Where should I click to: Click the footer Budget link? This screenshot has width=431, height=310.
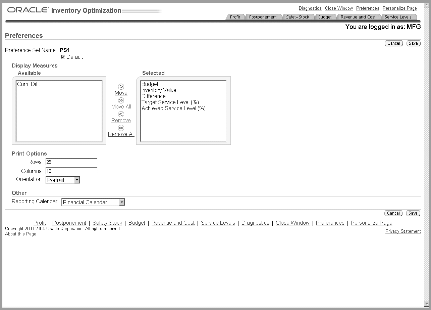pos(137,223)
